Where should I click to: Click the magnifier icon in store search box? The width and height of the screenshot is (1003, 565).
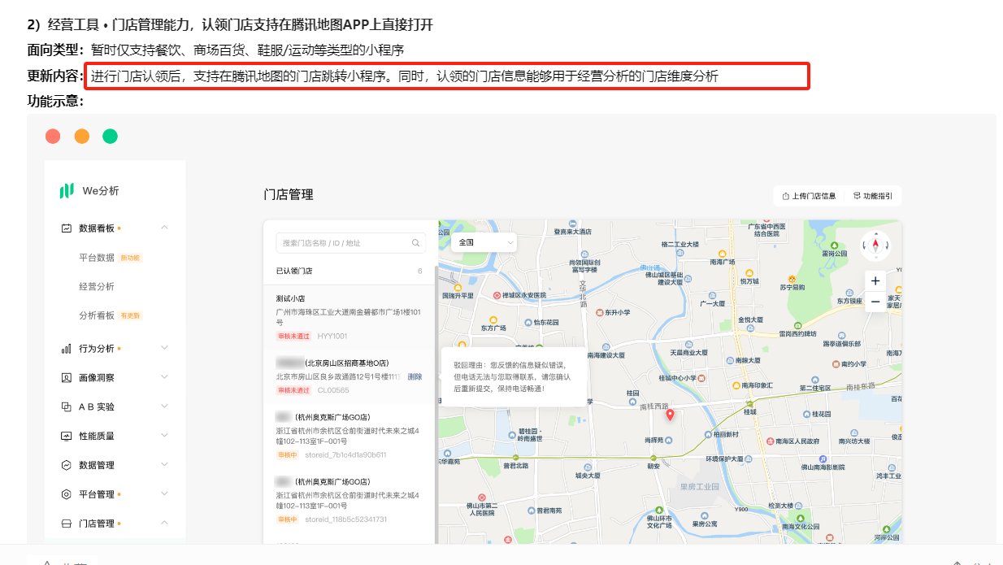coord(415,243)
